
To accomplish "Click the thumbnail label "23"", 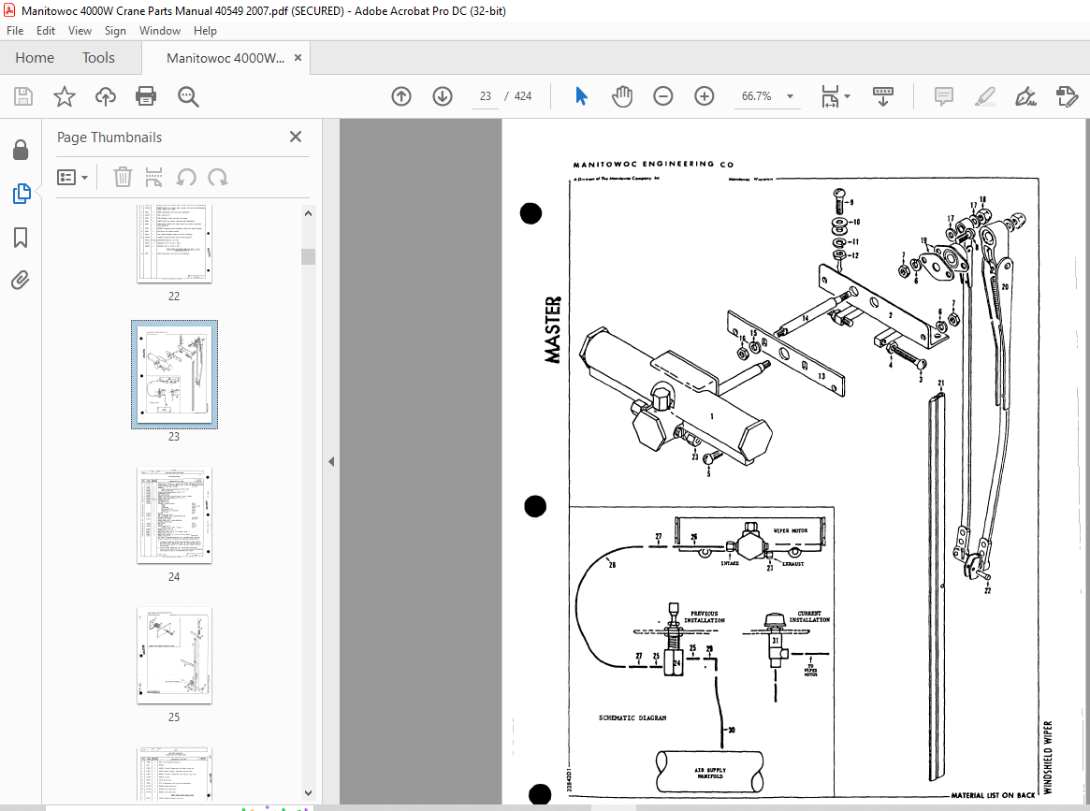I will (174, 437).
